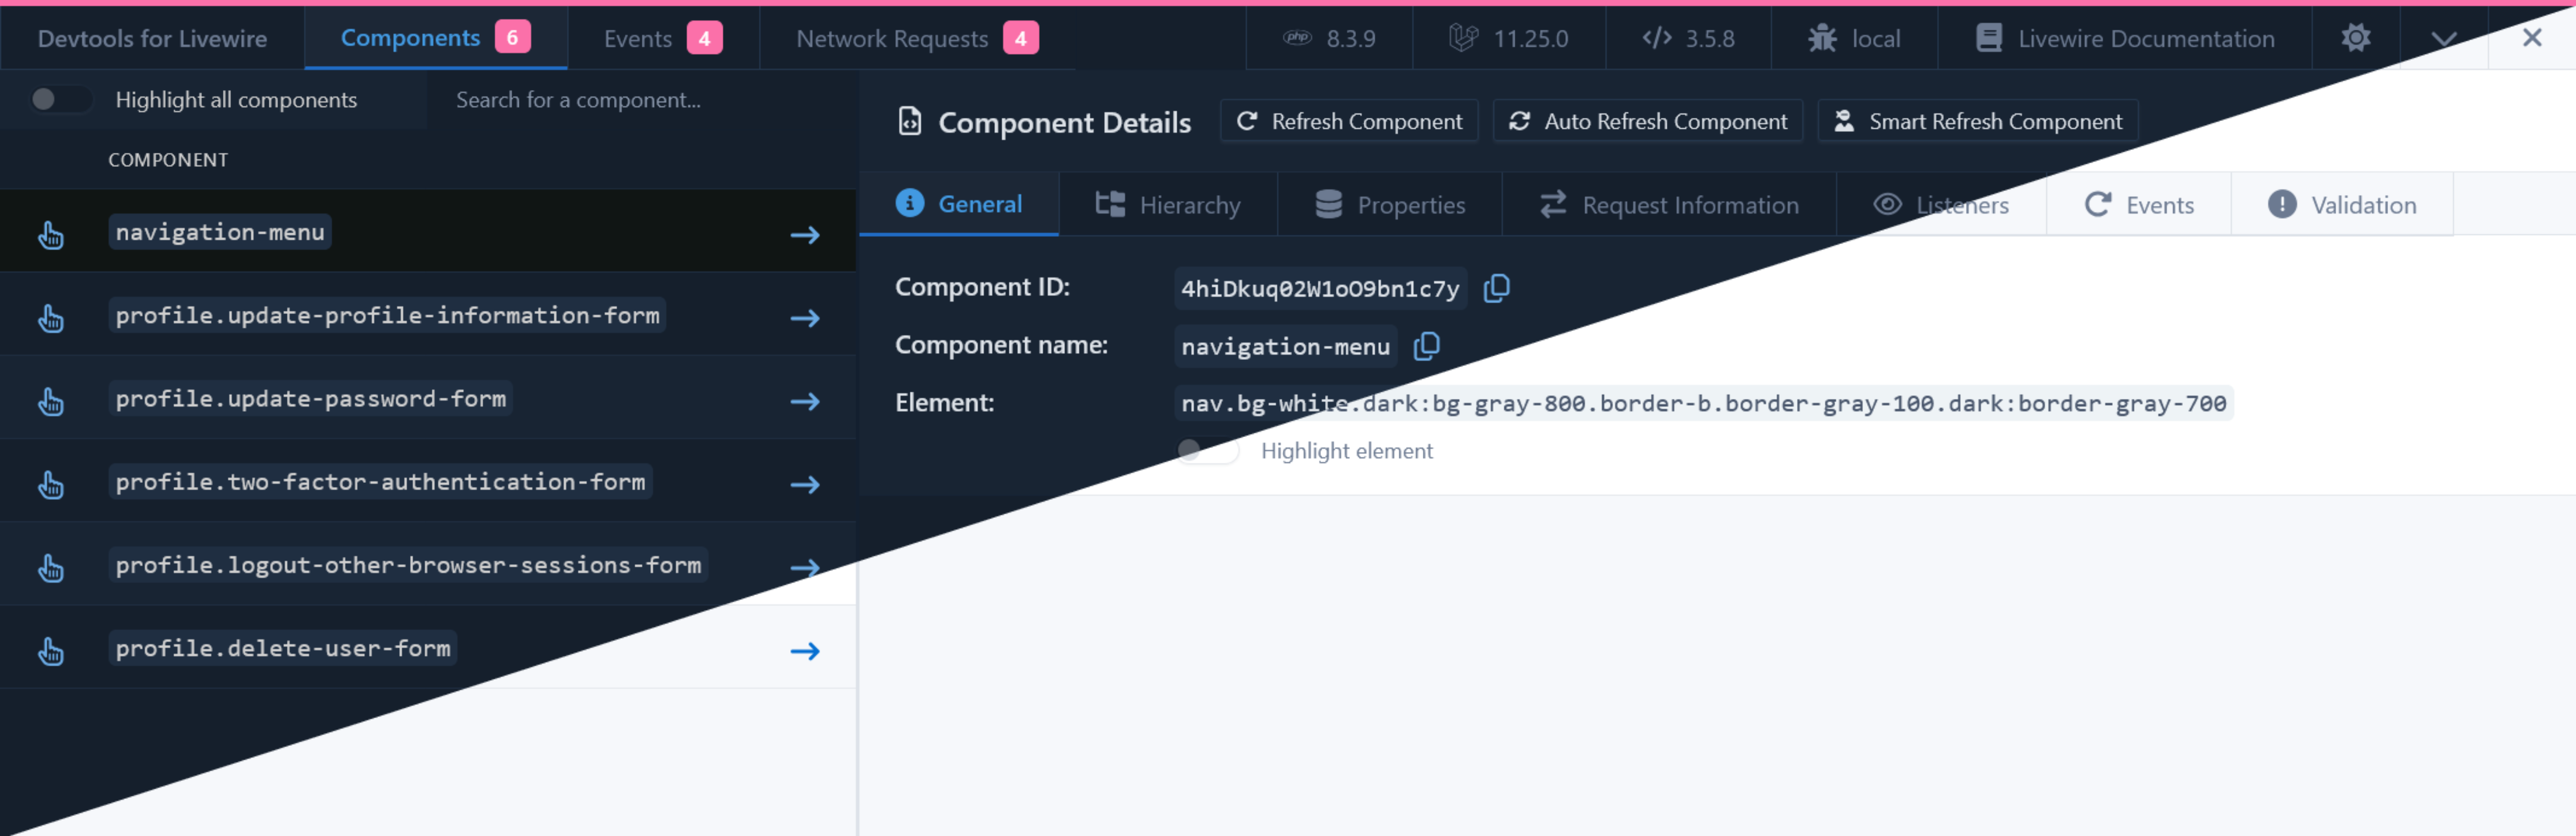Click the hand pointer icon beside profile.delete-user-form
This screenshot has width=2576, height=836.
[x=50, y=651]
